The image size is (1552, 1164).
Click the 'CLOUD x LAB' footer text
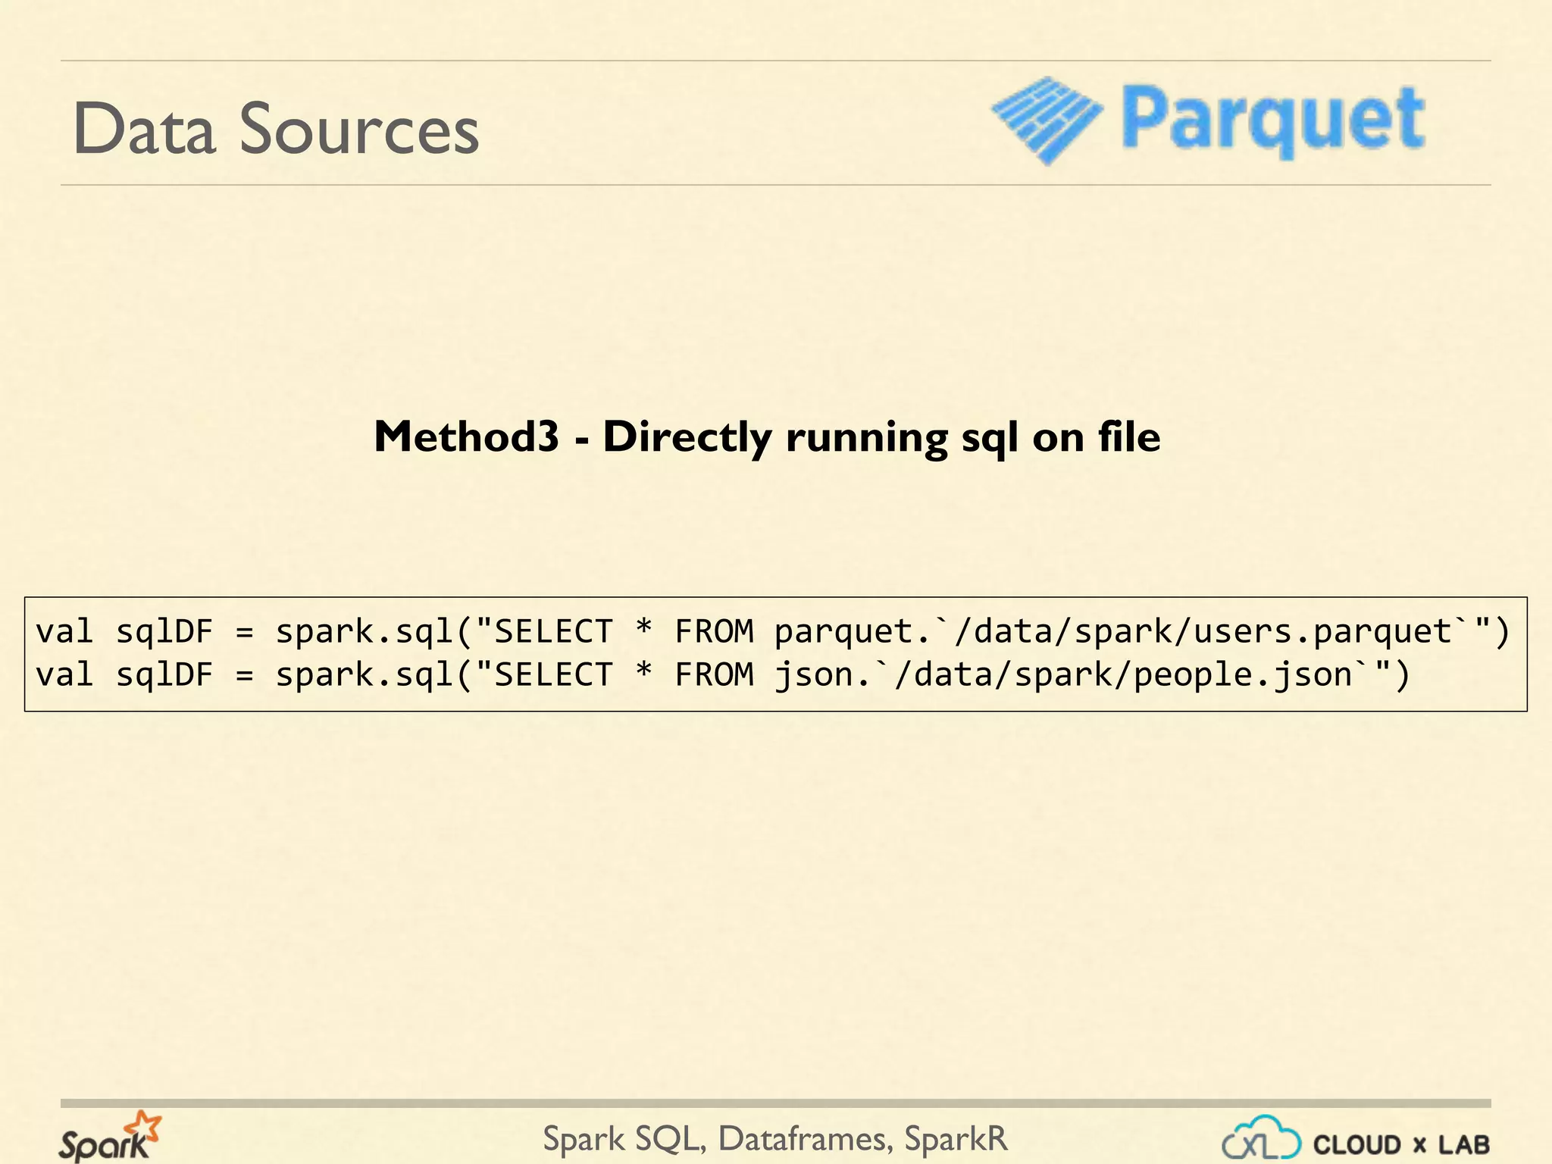1401,1144
